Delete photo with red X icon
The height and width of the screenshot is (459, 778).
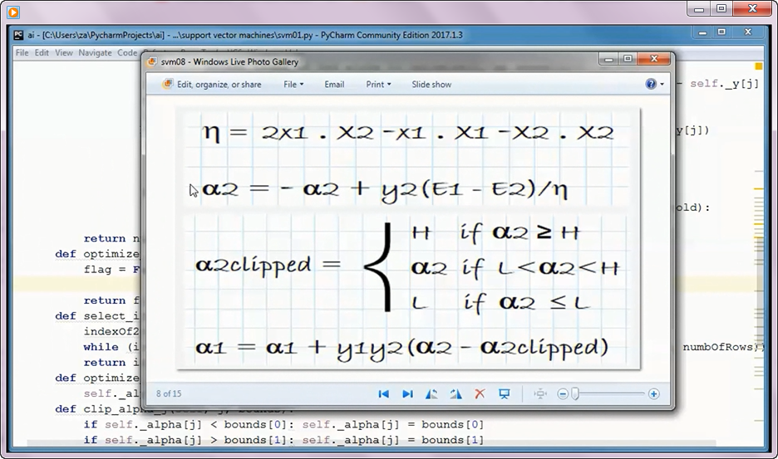click(x=480, y=394)
